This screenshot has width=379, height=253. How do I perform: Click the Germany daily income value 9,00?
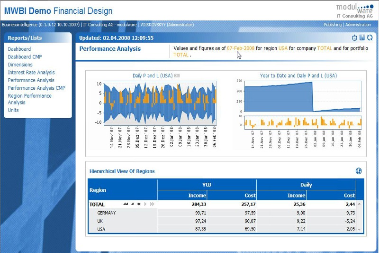click(x=301, y=213)
